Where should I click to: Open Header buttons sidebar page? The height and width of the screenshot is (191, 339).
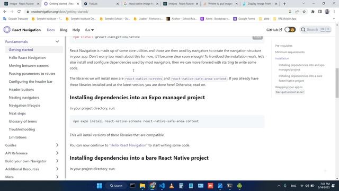(21, 90)
